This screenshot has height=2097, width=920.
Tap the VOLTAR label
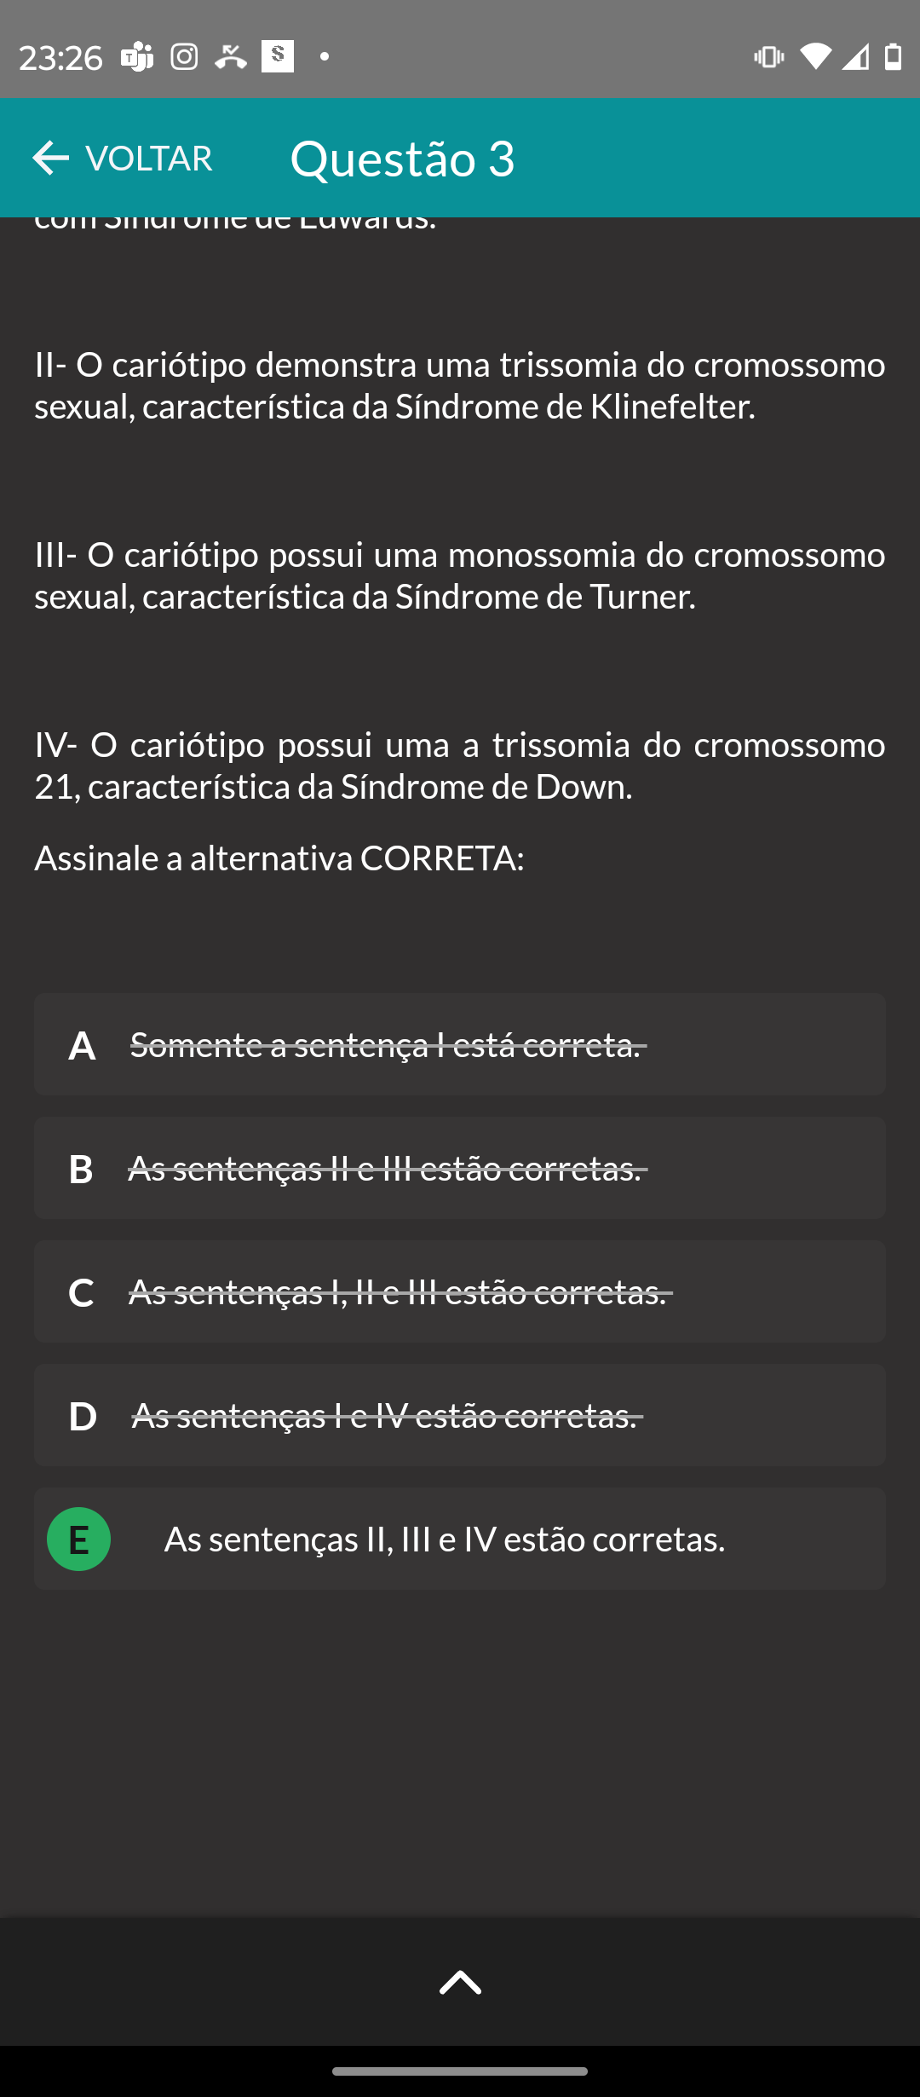click(x=149, y=159)
